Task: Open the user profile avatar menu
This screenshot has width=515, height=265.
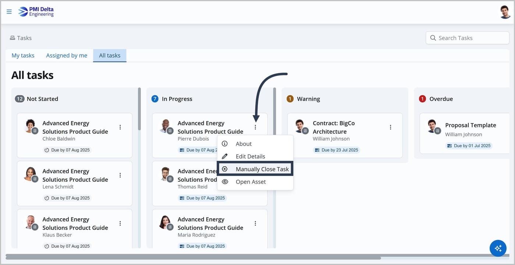Action: pos(505,12)
